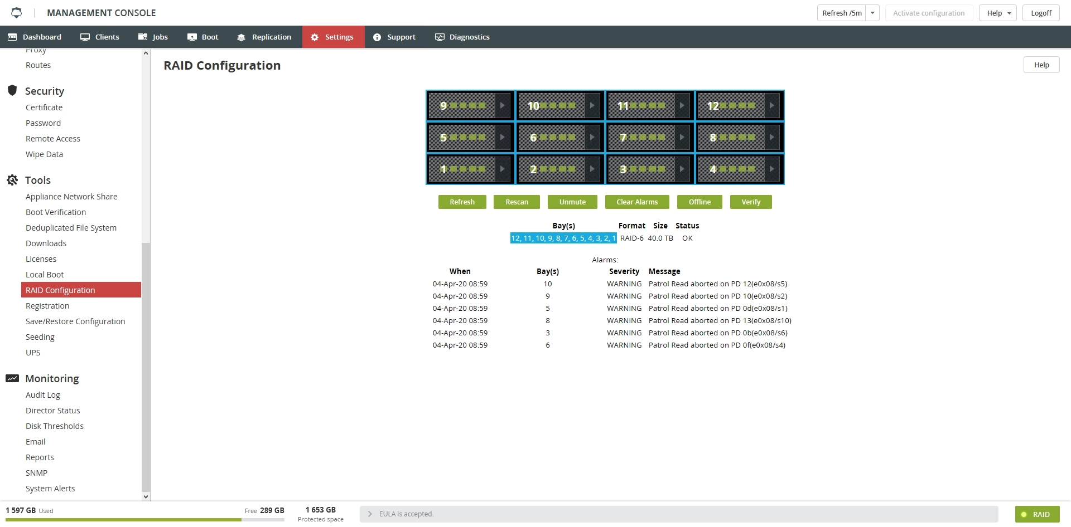Select the highlighted bays list row

tap(563, 238)
